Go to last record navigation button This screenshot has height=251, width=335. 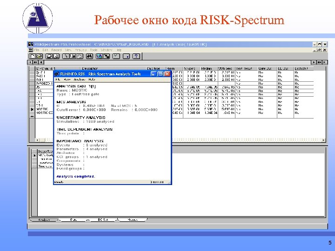pyautogui.click(x=325, y=62)
